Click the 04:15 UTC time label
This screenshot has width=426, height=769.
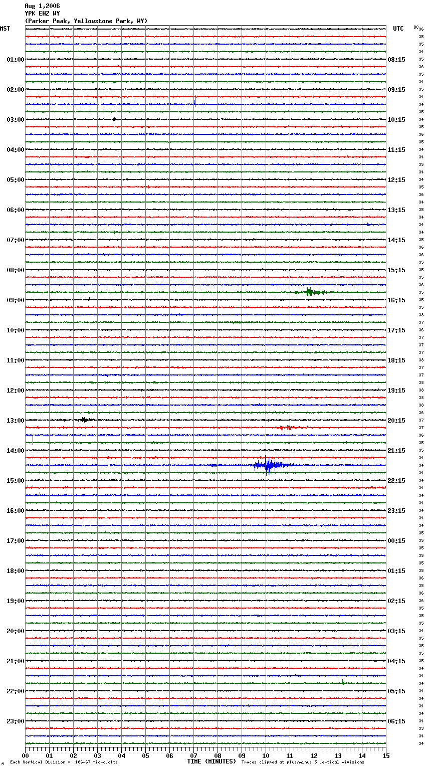(396, 661)
